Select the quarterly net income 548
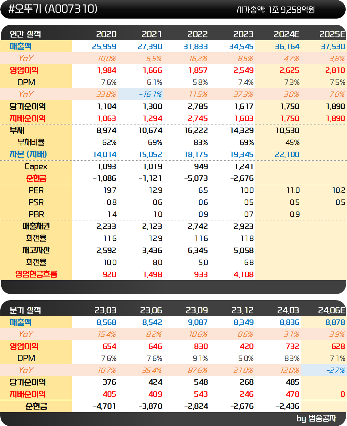 201,382
